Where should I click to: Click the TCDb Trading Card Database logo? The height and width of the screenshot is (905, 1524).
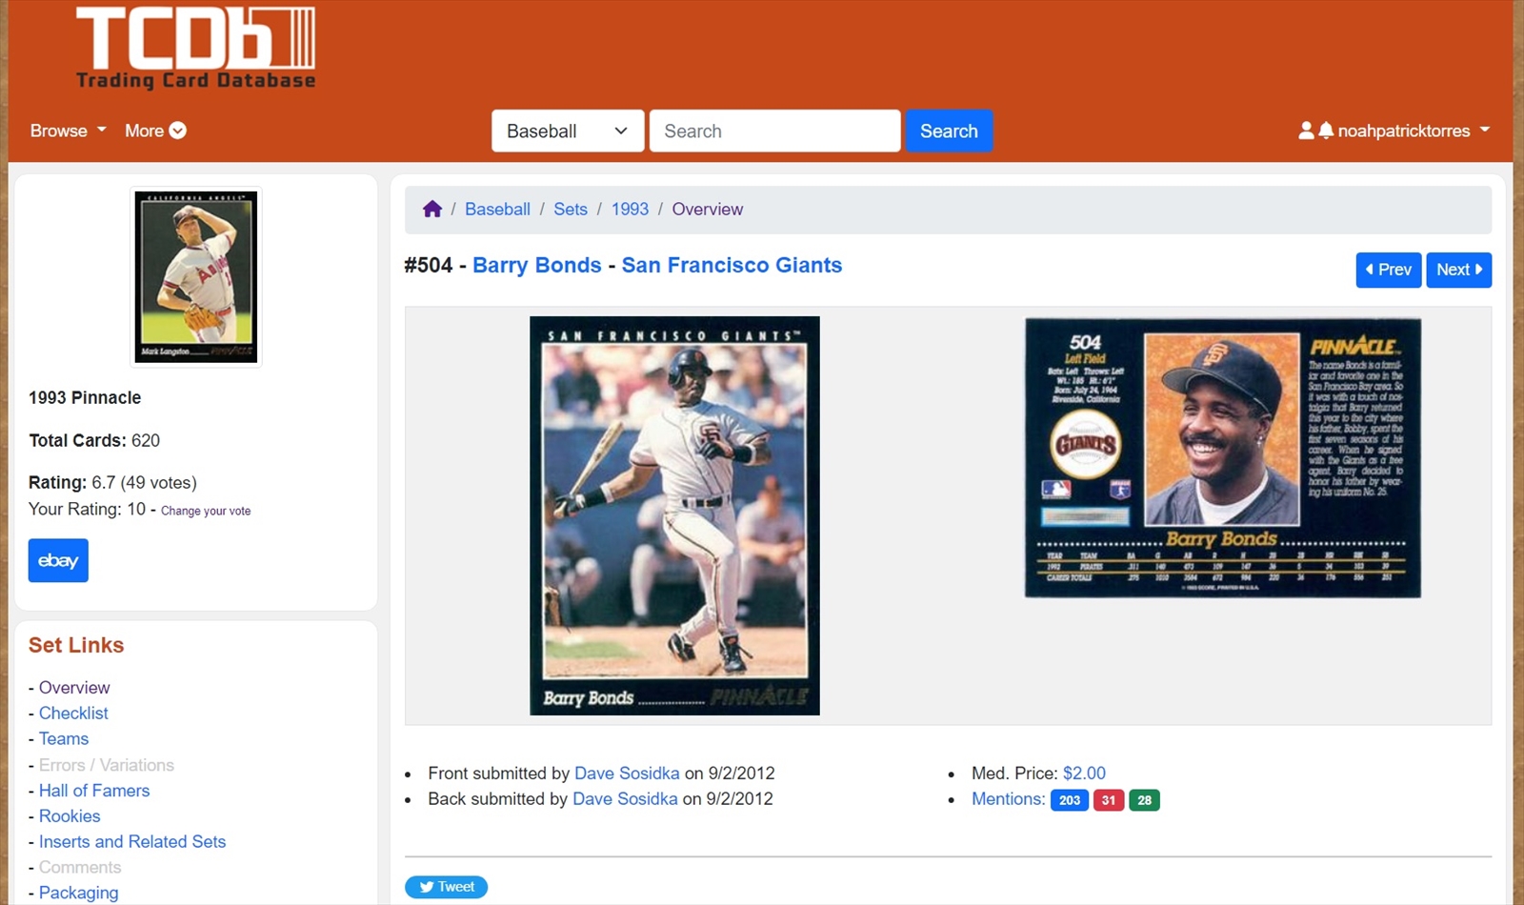[x=195, y=49]
